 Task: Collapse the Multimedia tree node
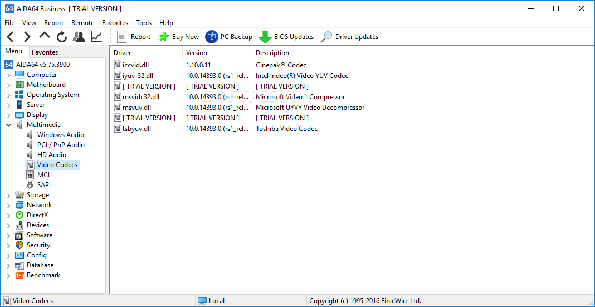pyautogui.click(x=9, y=125)
